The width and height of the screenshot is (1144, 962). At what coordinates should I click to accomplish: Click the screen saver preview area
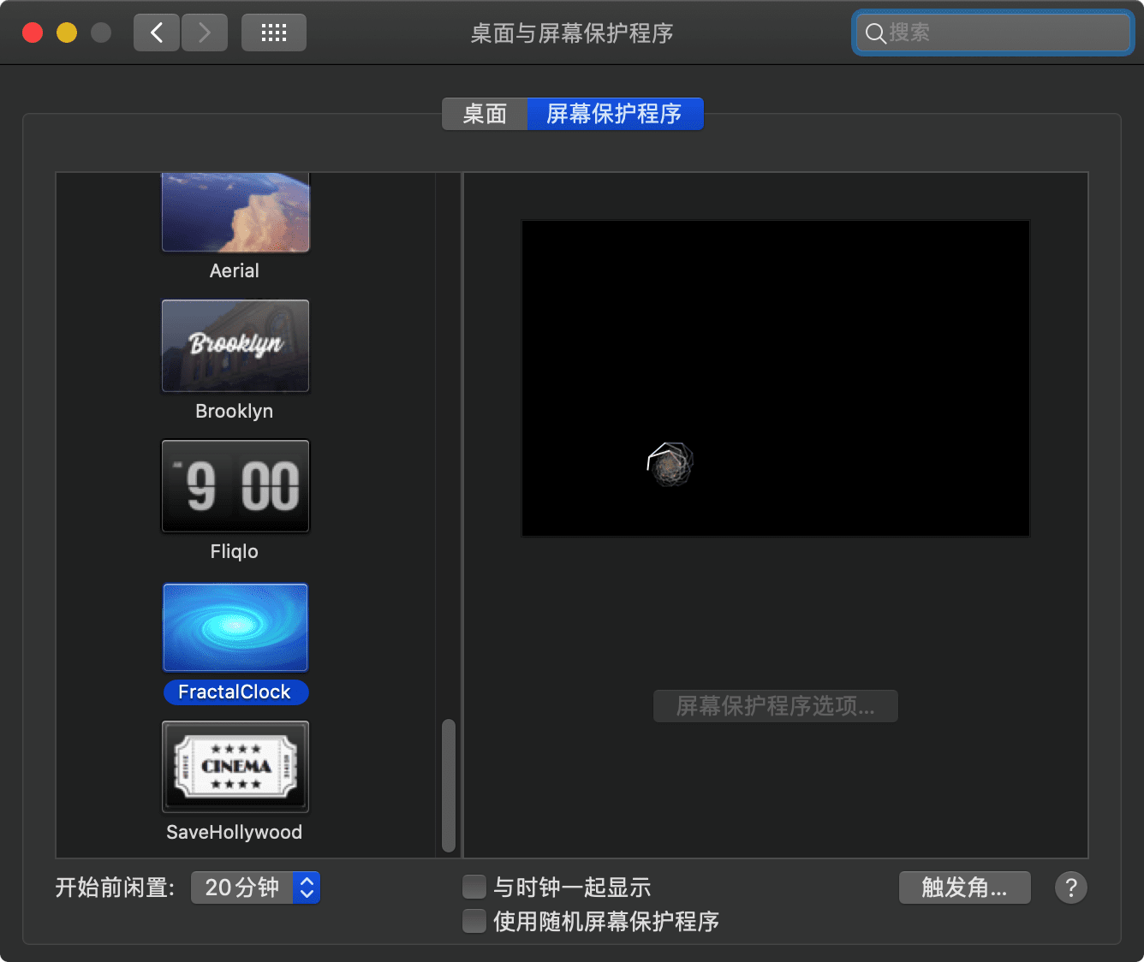coord(776,378)
